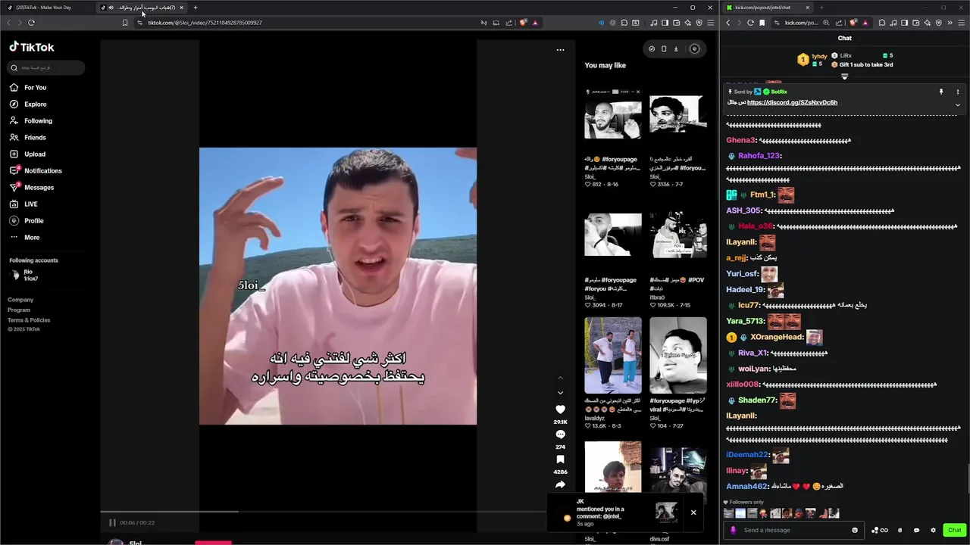Viewport: 970px width, 545px height.
Task: Bookmark the TikTok page in address bar
Action: (125, 23)
